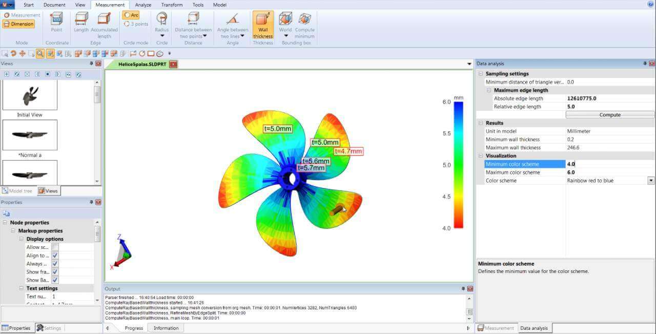Select the Point coordinate tool
Viewport: 656px width, 334px height.
pos(56,23)
